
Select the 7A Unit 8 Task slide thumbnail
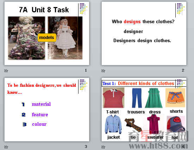47,33
